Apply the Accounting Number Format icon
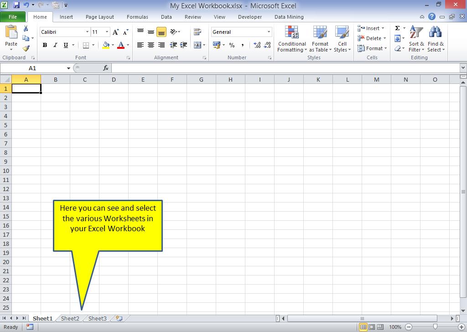 pos(217,45)
